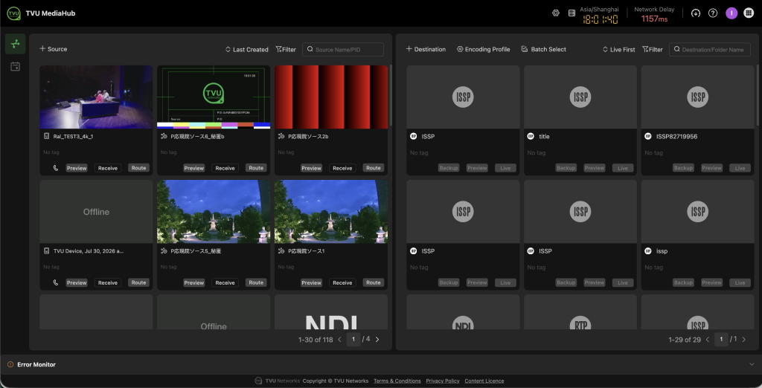Focus the Source Name/PID search field
Screen dimensions: 762x388
[343, 50]
